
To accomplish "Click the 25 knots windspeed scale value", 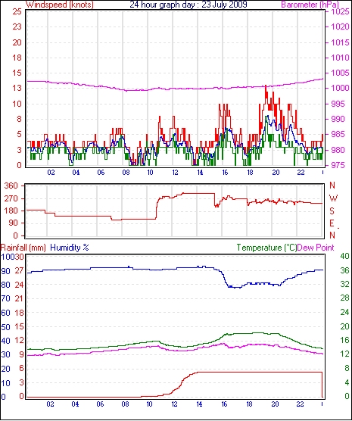I will [x=17, y=12].
